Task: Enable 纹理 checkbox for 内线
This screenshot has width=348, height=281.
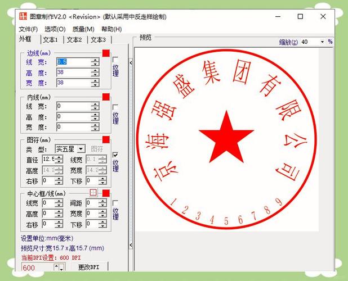Action: pos(115,107)
